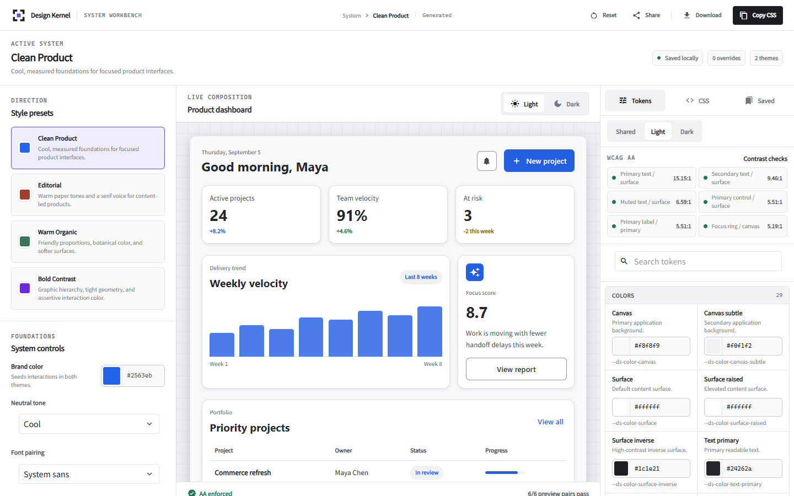Screen dimensions: 794x496
Task: Click the Brand color hex value field
Action: pos(143,376)
